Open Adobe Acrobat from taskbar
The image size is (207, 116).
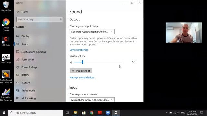pyautogui.click(x=100, y=113)
